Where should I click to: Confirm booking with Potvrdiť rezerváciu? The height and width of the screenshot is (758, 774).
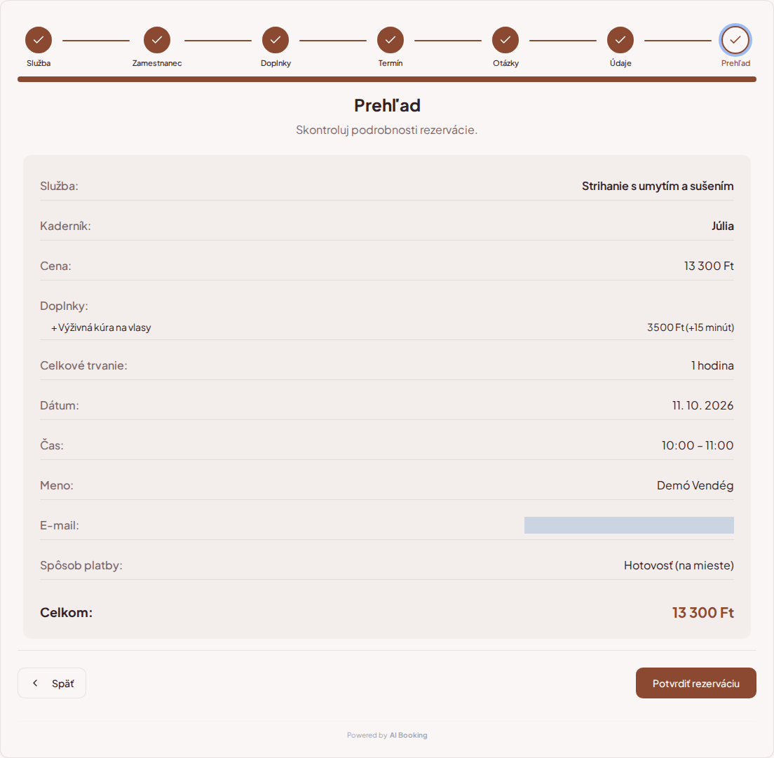click(x=696, y=683)
